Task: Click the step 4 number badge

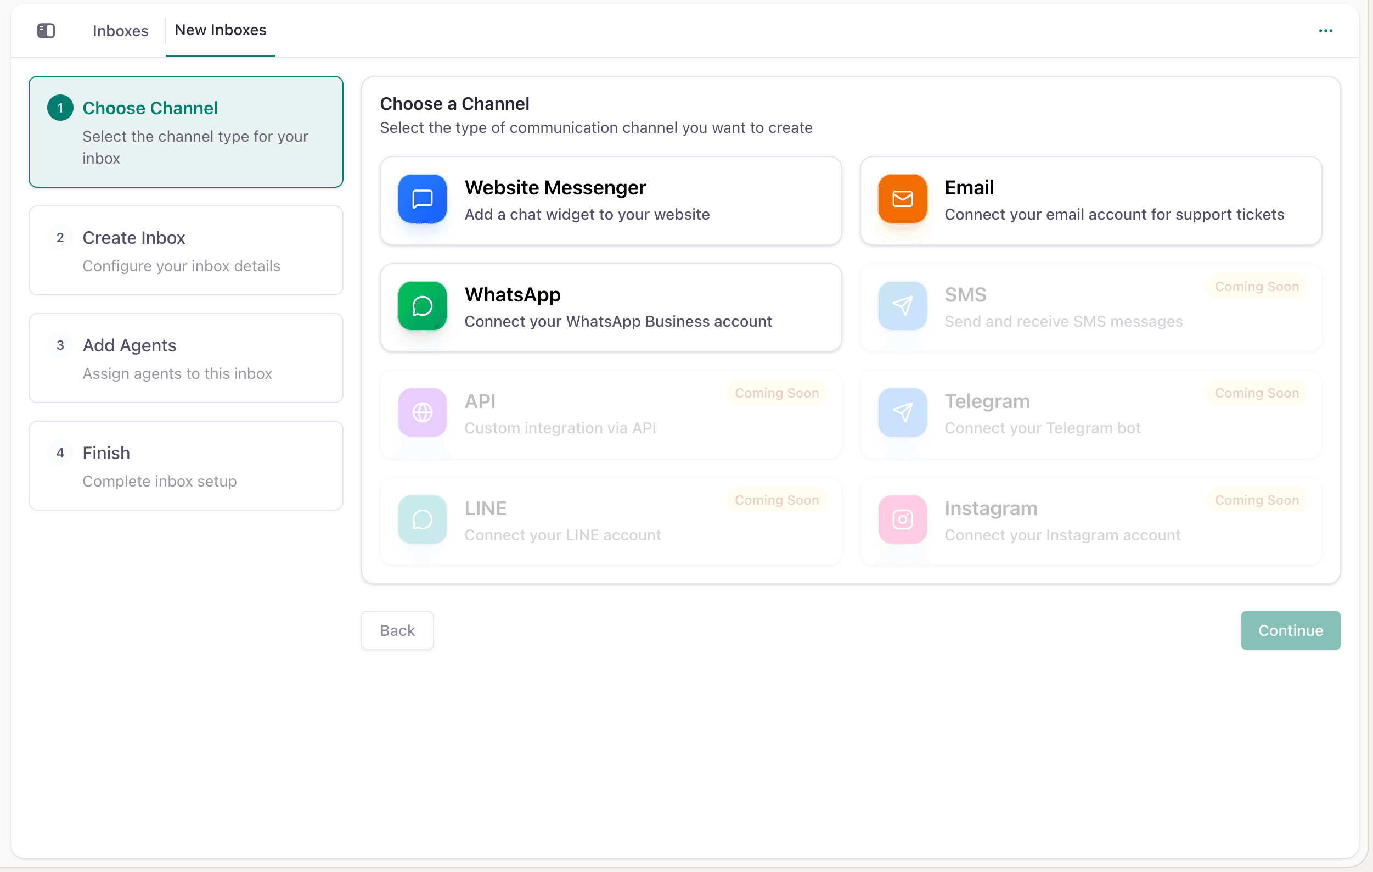Action: (60, 453)
